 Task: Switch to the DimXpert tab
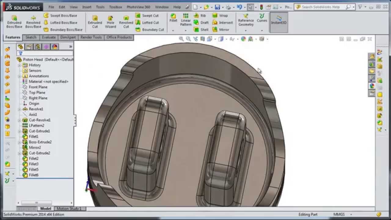tap(68, 37)
